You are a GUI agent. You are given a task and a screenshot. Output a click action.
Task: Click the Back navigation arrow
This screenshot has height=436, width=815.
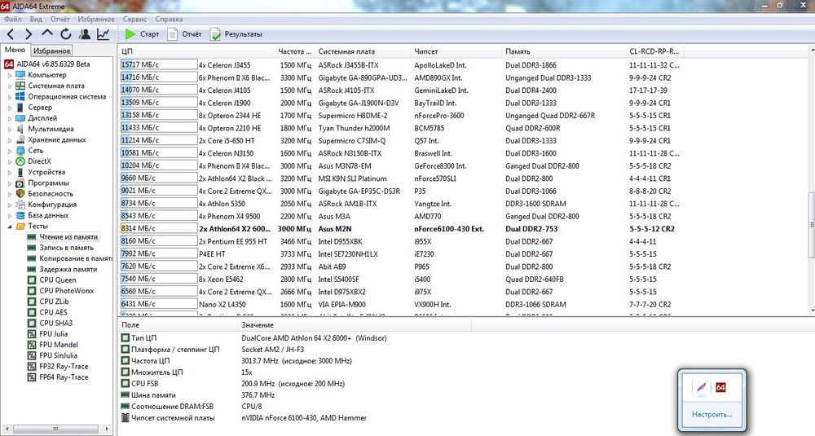11,34
